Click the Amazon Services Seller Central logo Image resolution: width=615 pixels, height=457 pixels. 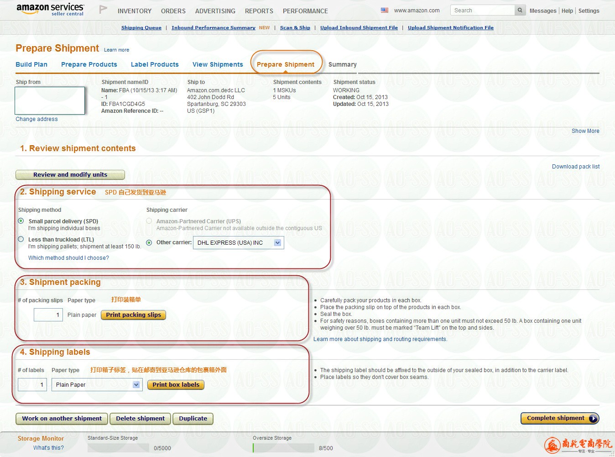pos(50,9)
